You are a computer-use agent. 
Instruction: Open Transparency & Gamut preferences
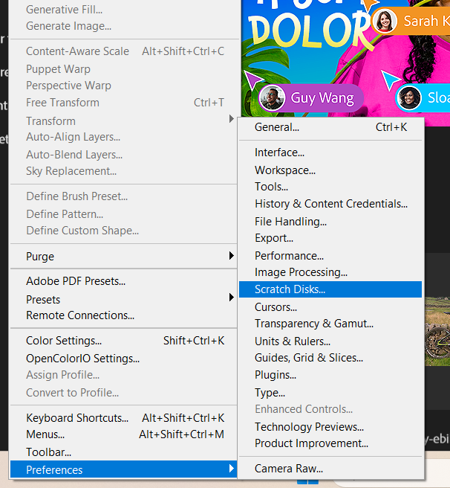(x=330, y=324)
